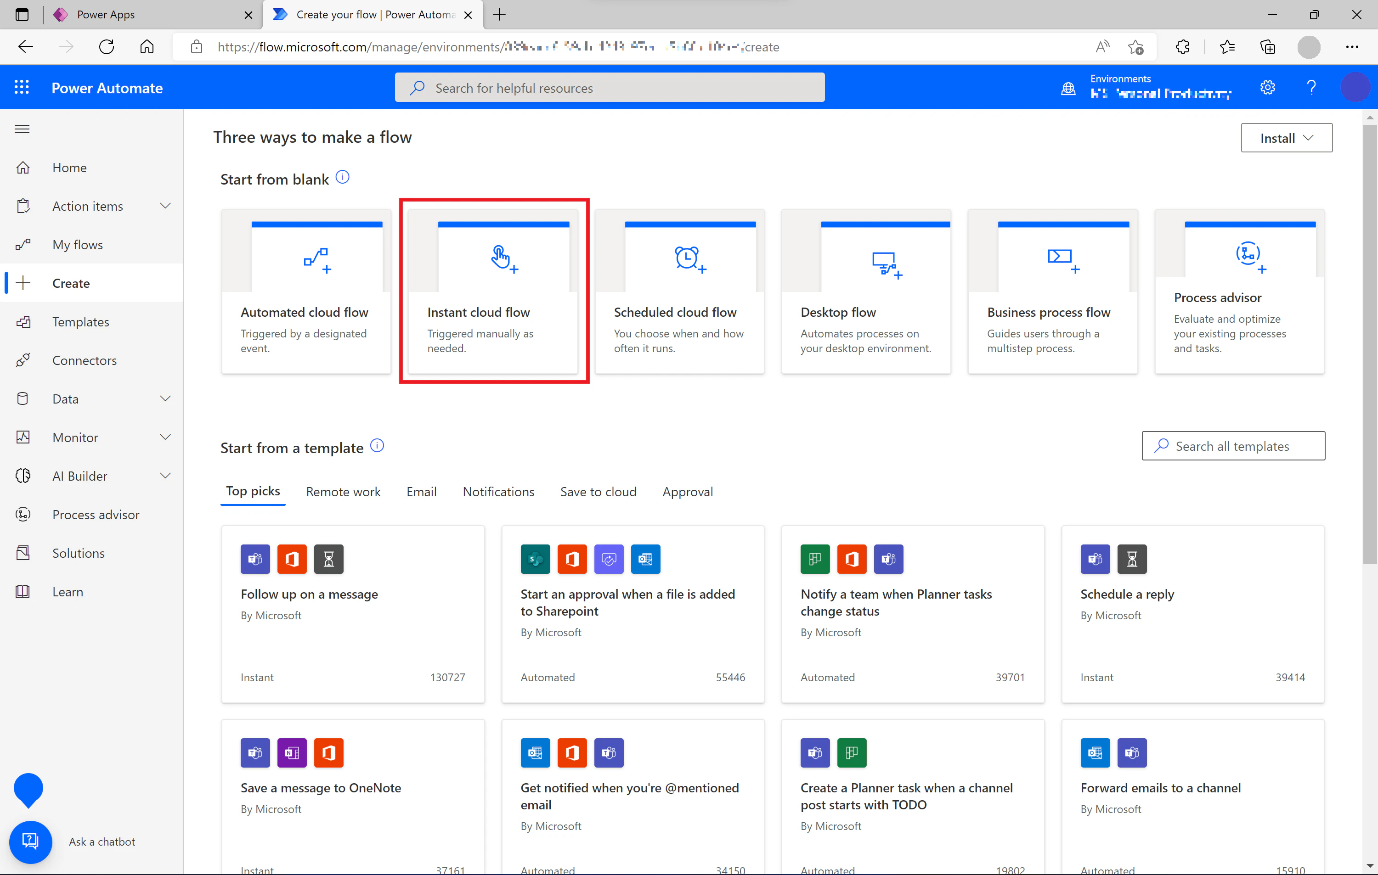The width and height of the screenshot is (1378, 875).
Task: Open Templates in the sidebar
Action: pos(91,322)
